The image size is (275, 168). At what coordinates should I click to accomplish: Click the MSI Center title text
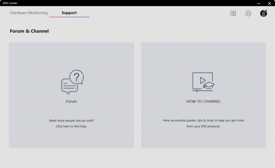tap(10, 3)
